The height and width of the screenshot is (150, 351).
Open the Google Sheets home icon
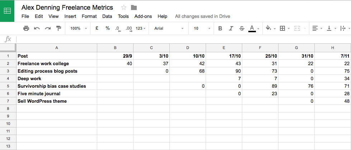point(7,11)
